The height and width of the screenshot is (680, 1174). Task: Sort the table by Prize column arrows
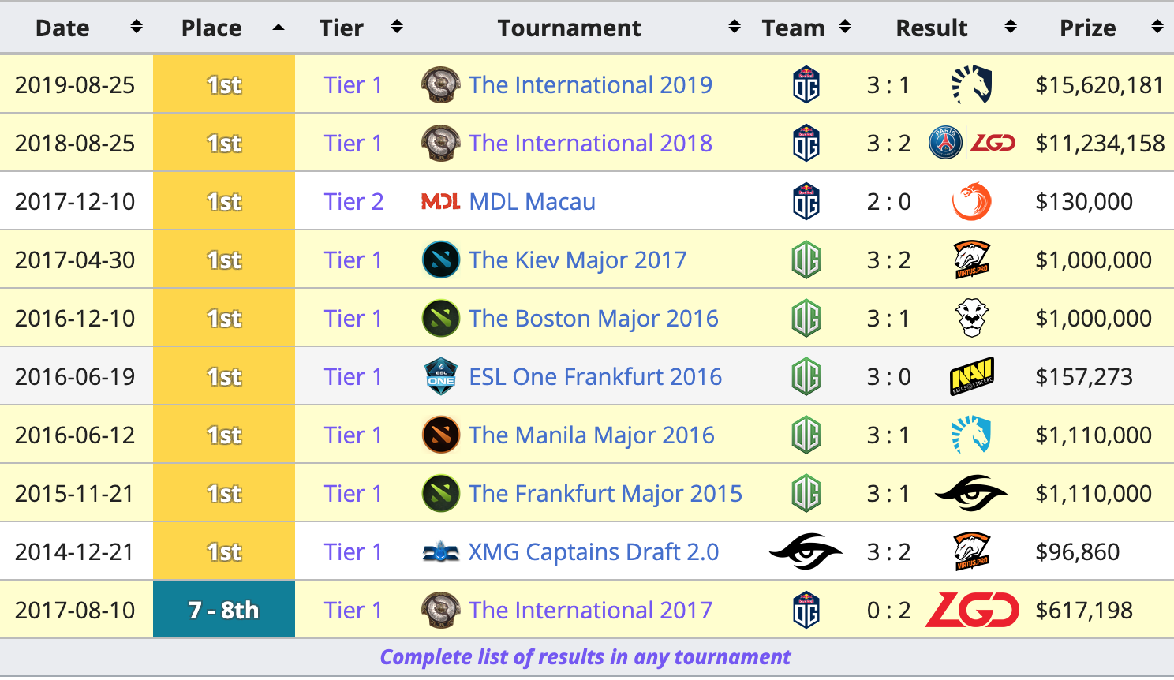point(1157,28)
